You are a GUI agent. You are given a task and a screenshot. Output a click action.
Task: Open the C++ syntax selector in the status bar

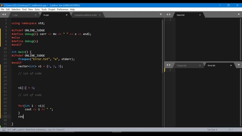(x=231, y=130)
